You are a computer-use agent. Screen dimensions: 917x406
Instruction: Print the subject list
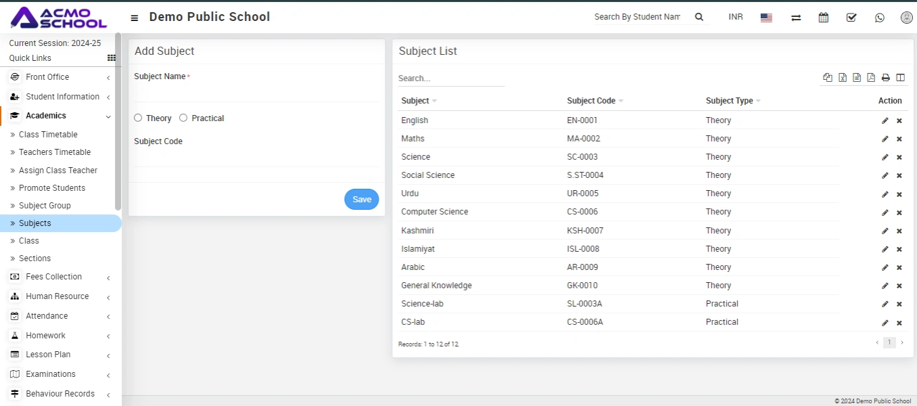pos(885,78)
